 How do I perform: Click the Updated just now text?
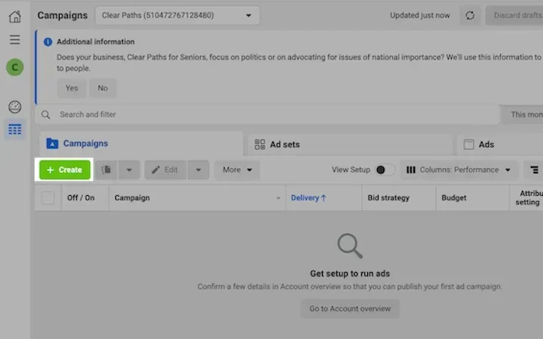pos(420,15)
